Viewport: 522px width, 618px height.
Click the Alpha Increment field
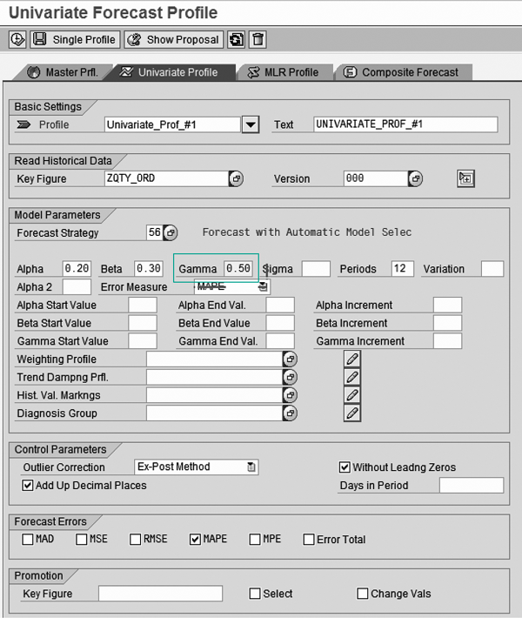[x=447, y=305]
